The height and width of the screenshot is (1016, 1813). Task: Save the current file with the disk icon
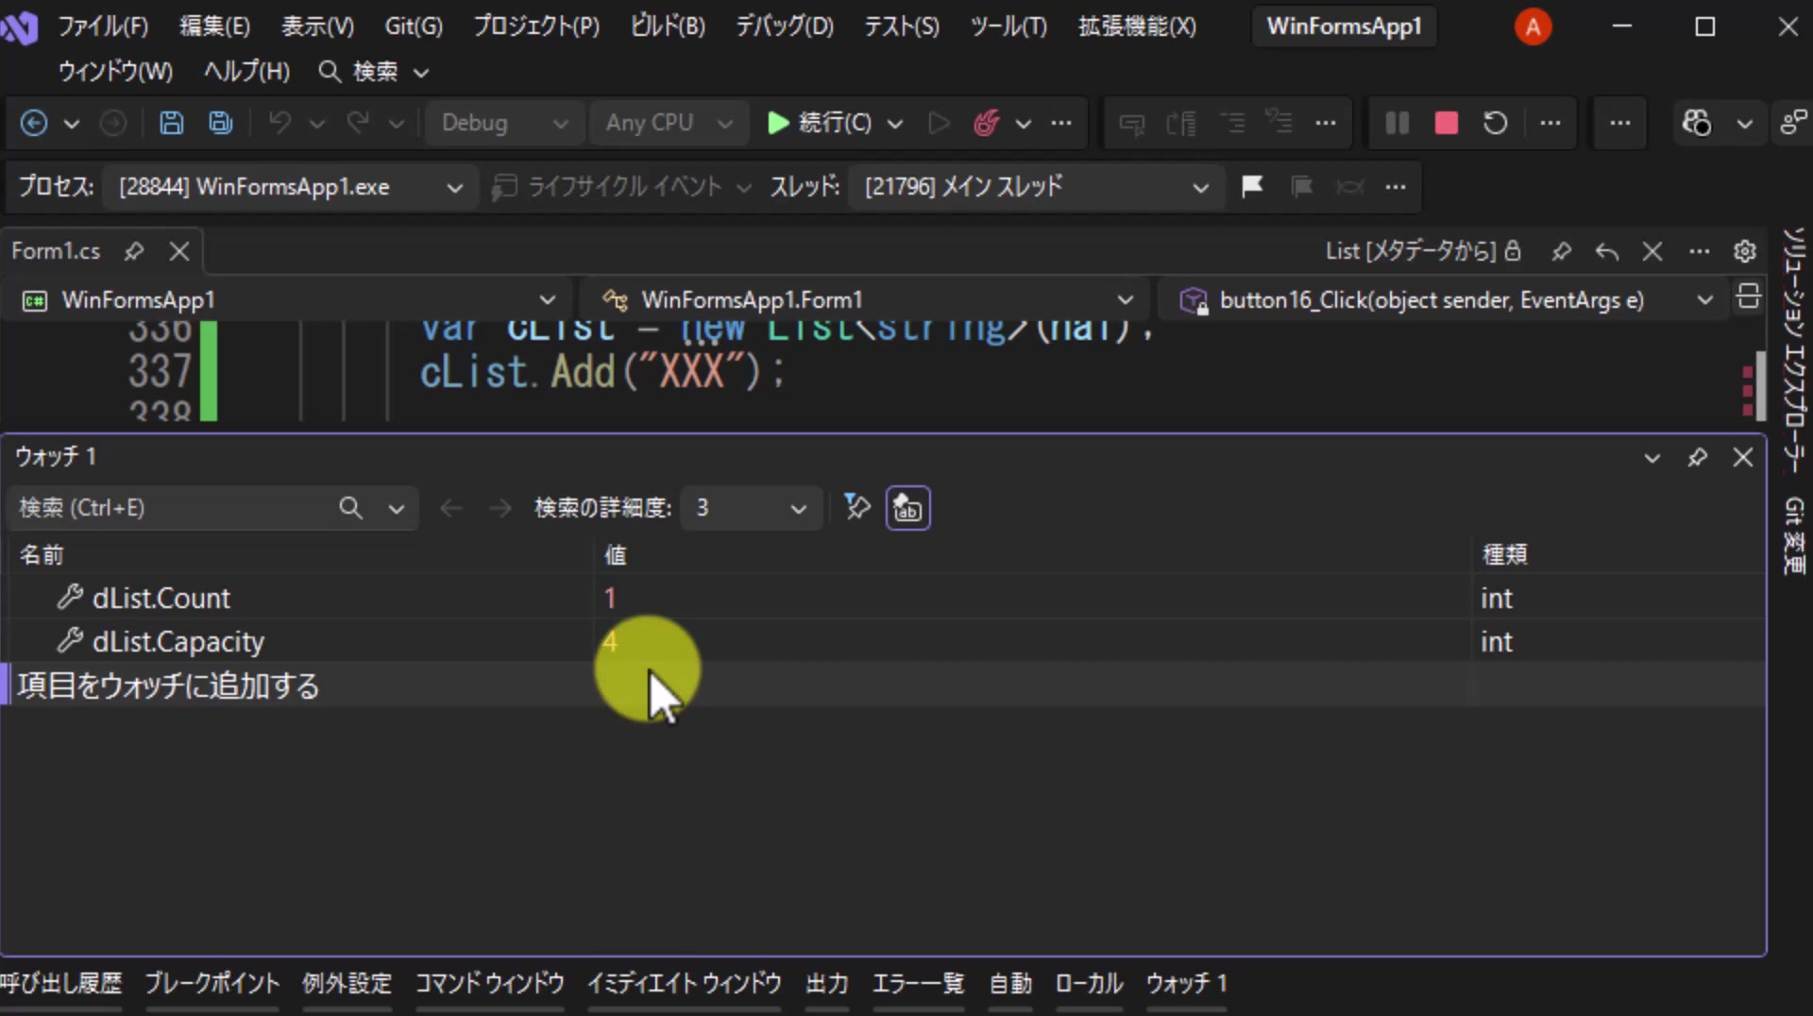[x=171, y=123]
